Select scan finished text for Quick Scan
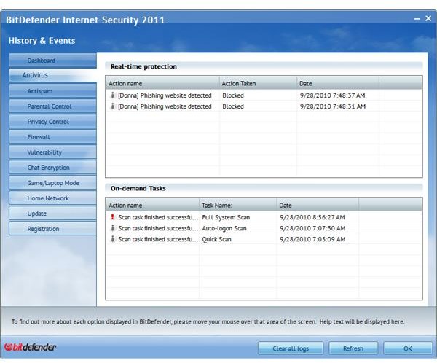437x363 pixels. click(x=158, y=239)
